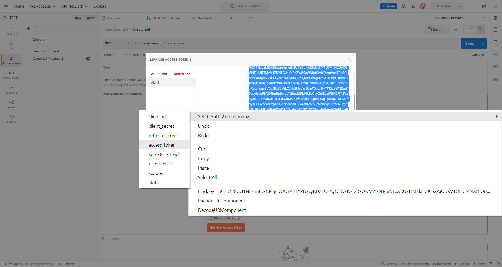Open the Collections sidebar panel

coord(11,31)
